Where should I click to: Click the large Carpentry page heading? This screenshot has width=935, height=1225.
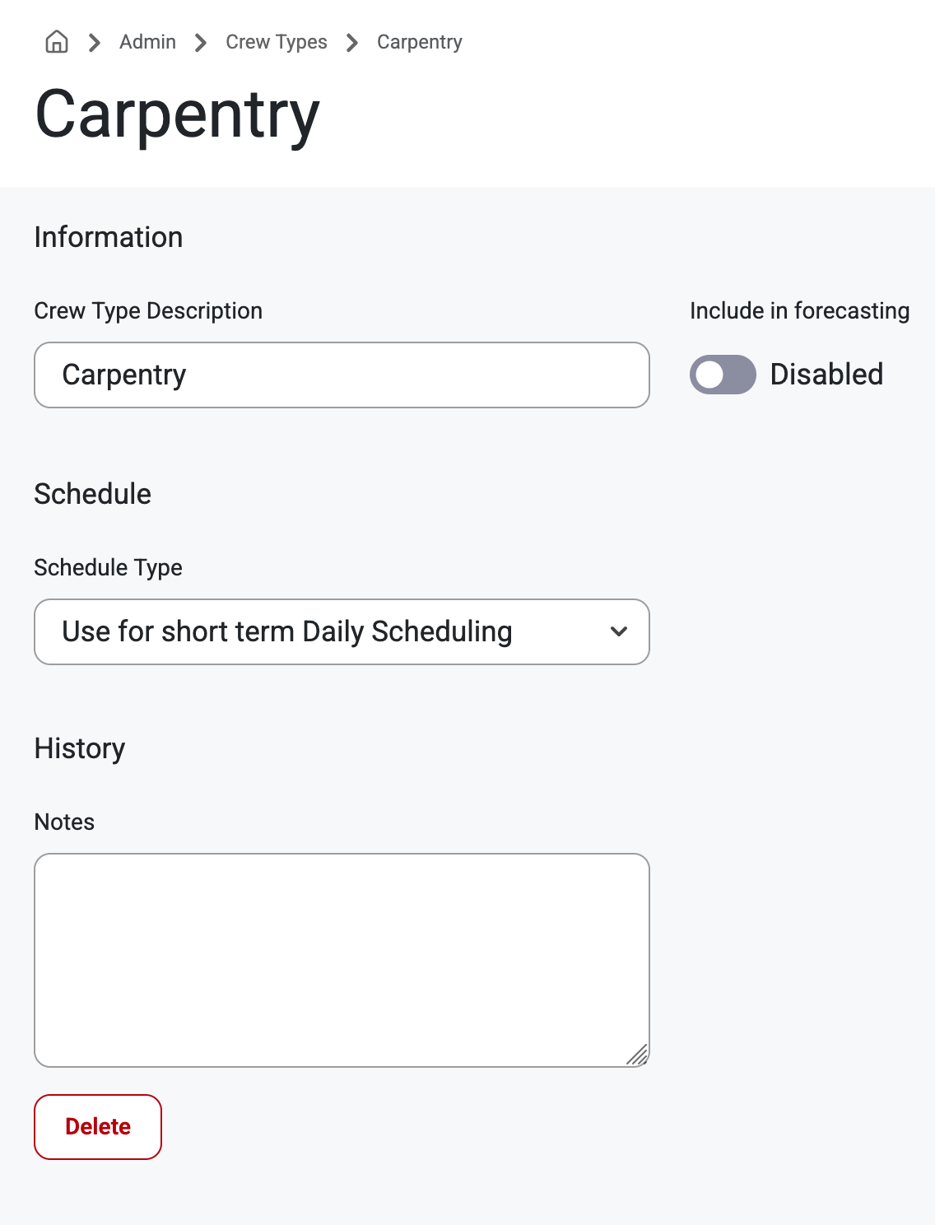tap(178, 115)
